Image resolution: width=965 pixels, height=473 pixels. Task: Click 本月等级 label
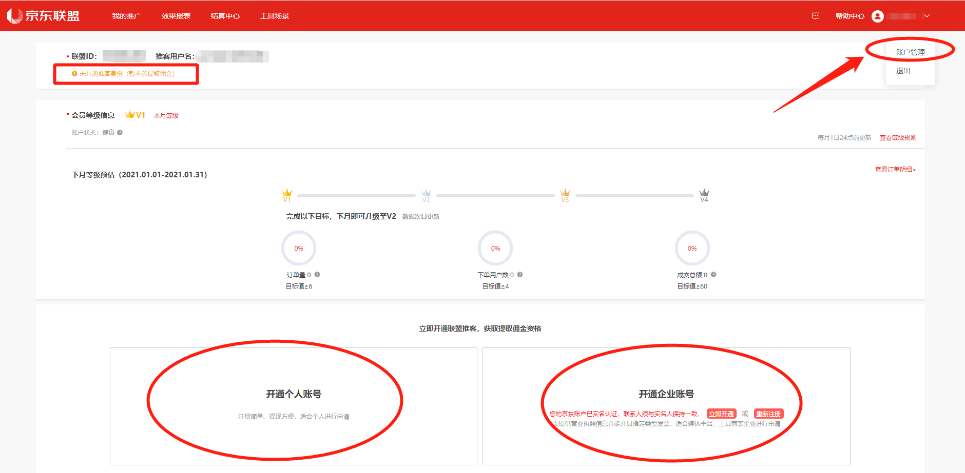tap(166, 115)
